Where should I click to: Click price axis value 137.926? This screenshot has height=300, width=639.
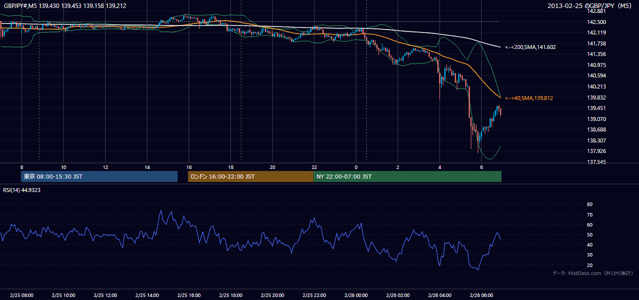tap(596, 151)
